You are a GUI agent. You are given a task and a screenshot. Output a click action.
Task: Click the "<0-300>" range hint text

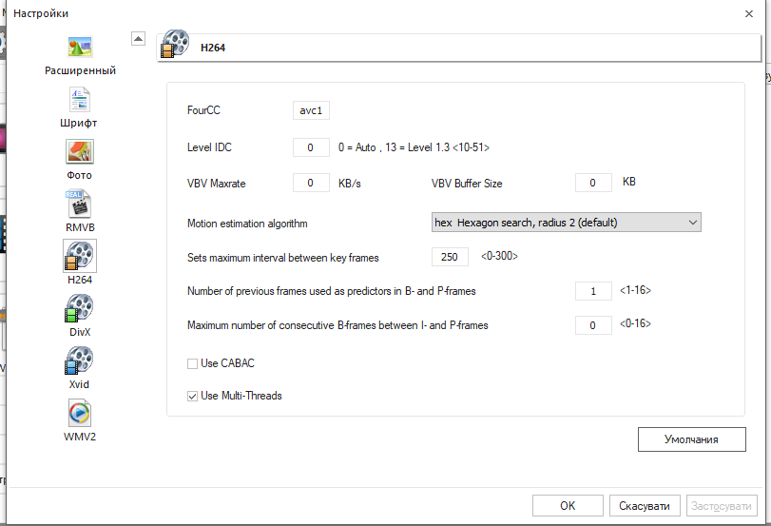[499, 256]
